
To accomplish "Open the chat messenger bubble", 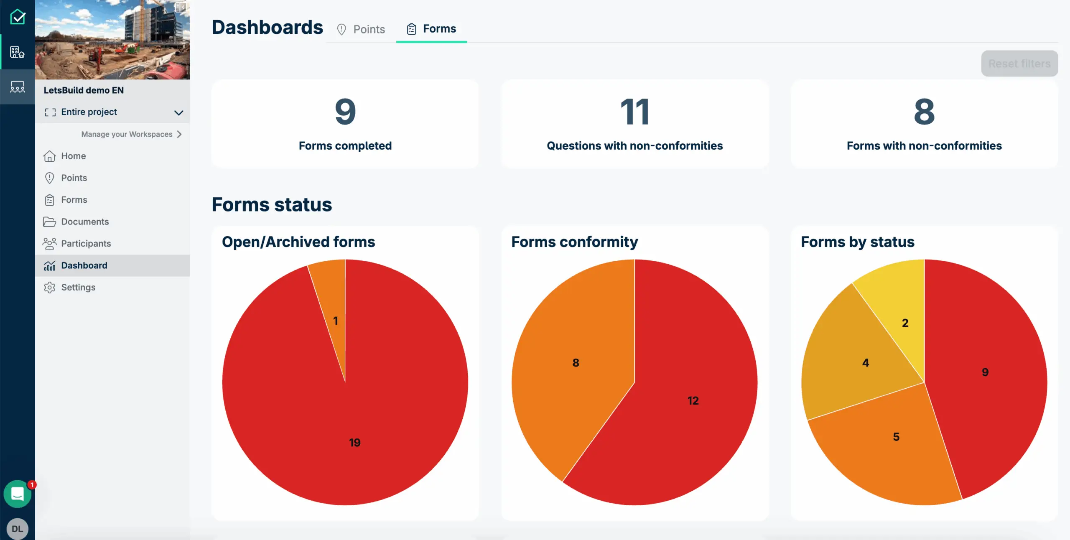I will coord(18,494).
